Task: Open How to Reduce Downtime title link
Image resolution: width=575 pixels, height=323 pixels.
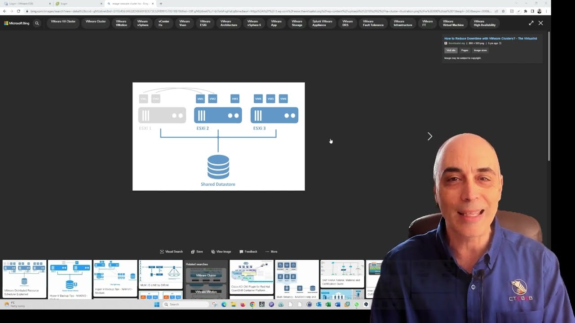Action: point(491,39)
